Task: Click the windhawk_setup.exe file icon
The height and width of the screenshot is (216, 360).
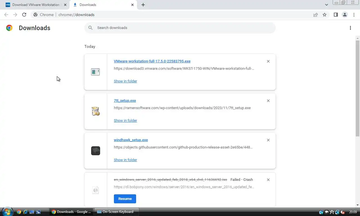Action: (x=96, y=151)
